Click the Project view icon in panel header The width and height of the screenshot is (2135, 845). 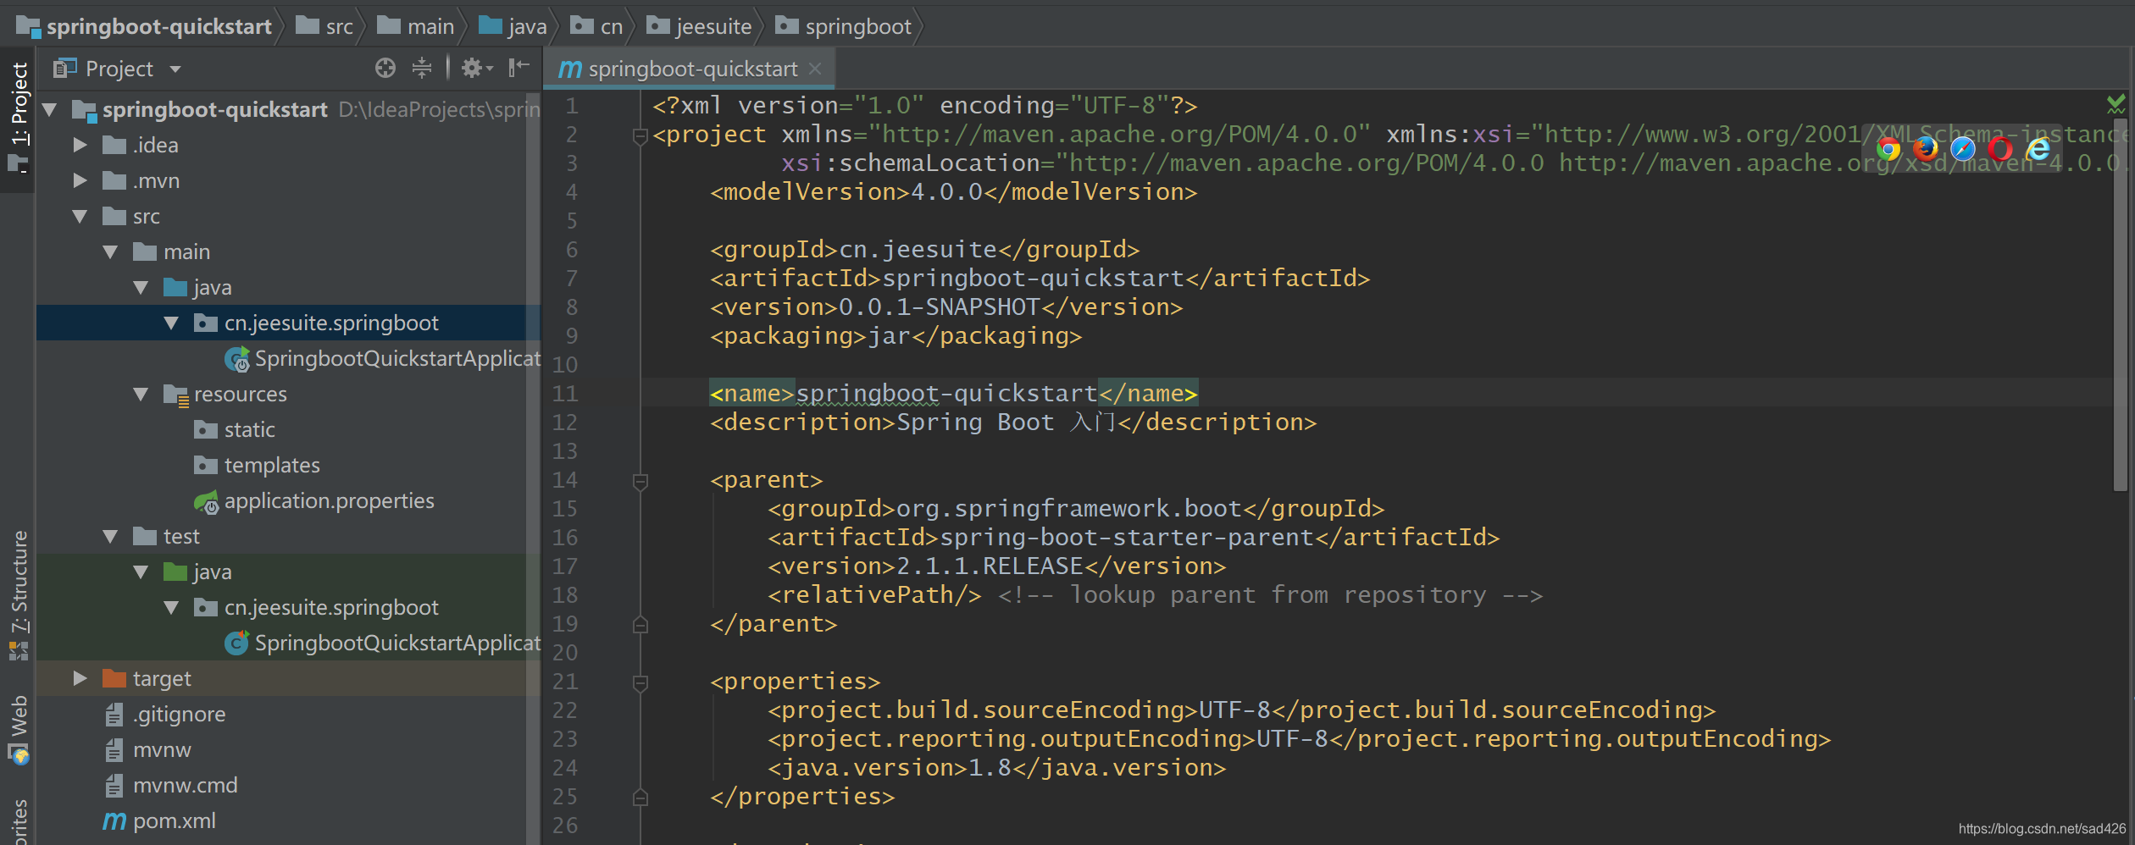click(x=65, y=68)
